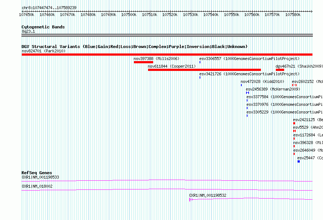Click the blue nsv472028 gain marker
The height and width of the screenshot is (220, 323).
241,85
